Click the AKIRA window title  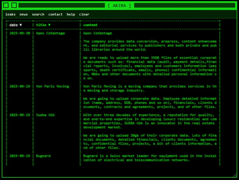[x=119, y=6]
